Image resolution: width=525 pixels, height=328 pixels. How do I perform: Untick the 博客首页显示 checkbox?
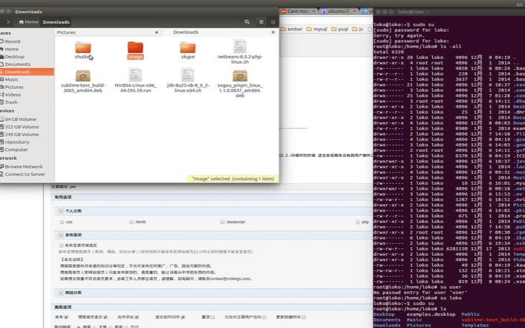pyautogui.click(x=106, y=317)
